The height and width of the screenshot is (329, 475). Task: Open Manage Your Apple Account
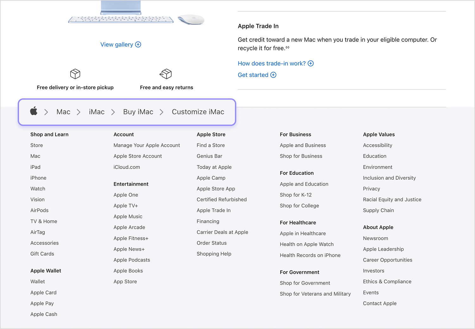click(147, 145)
